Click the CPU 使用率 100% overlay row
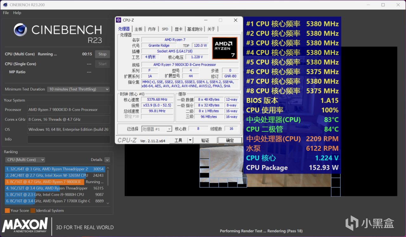Viewport: 406px width, 237px height. pos(292,110)
